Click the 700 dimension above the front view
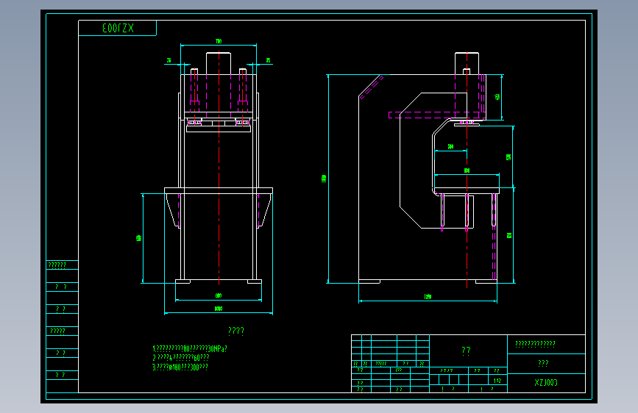 (219, 41)
